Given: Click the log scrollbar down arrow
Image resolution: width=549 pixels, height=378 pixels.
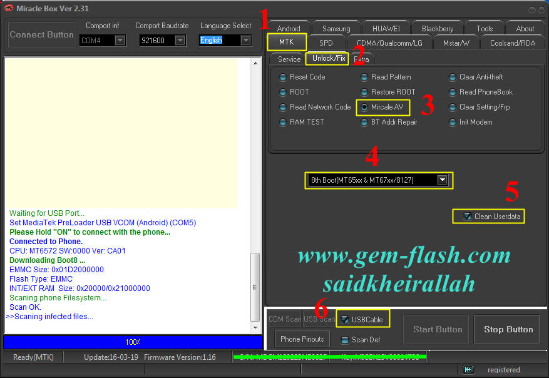Looking at the screenshot, I should coord(255,327).
